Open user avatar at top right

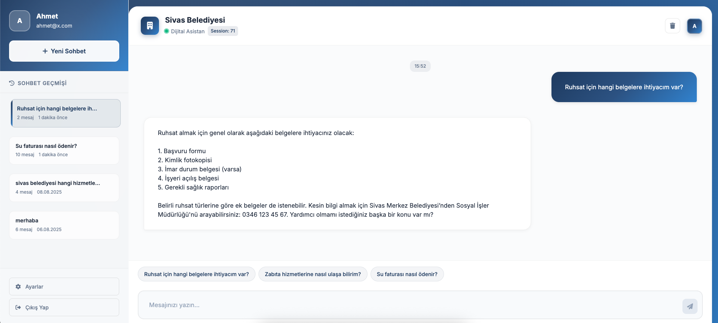coord(694,26)
